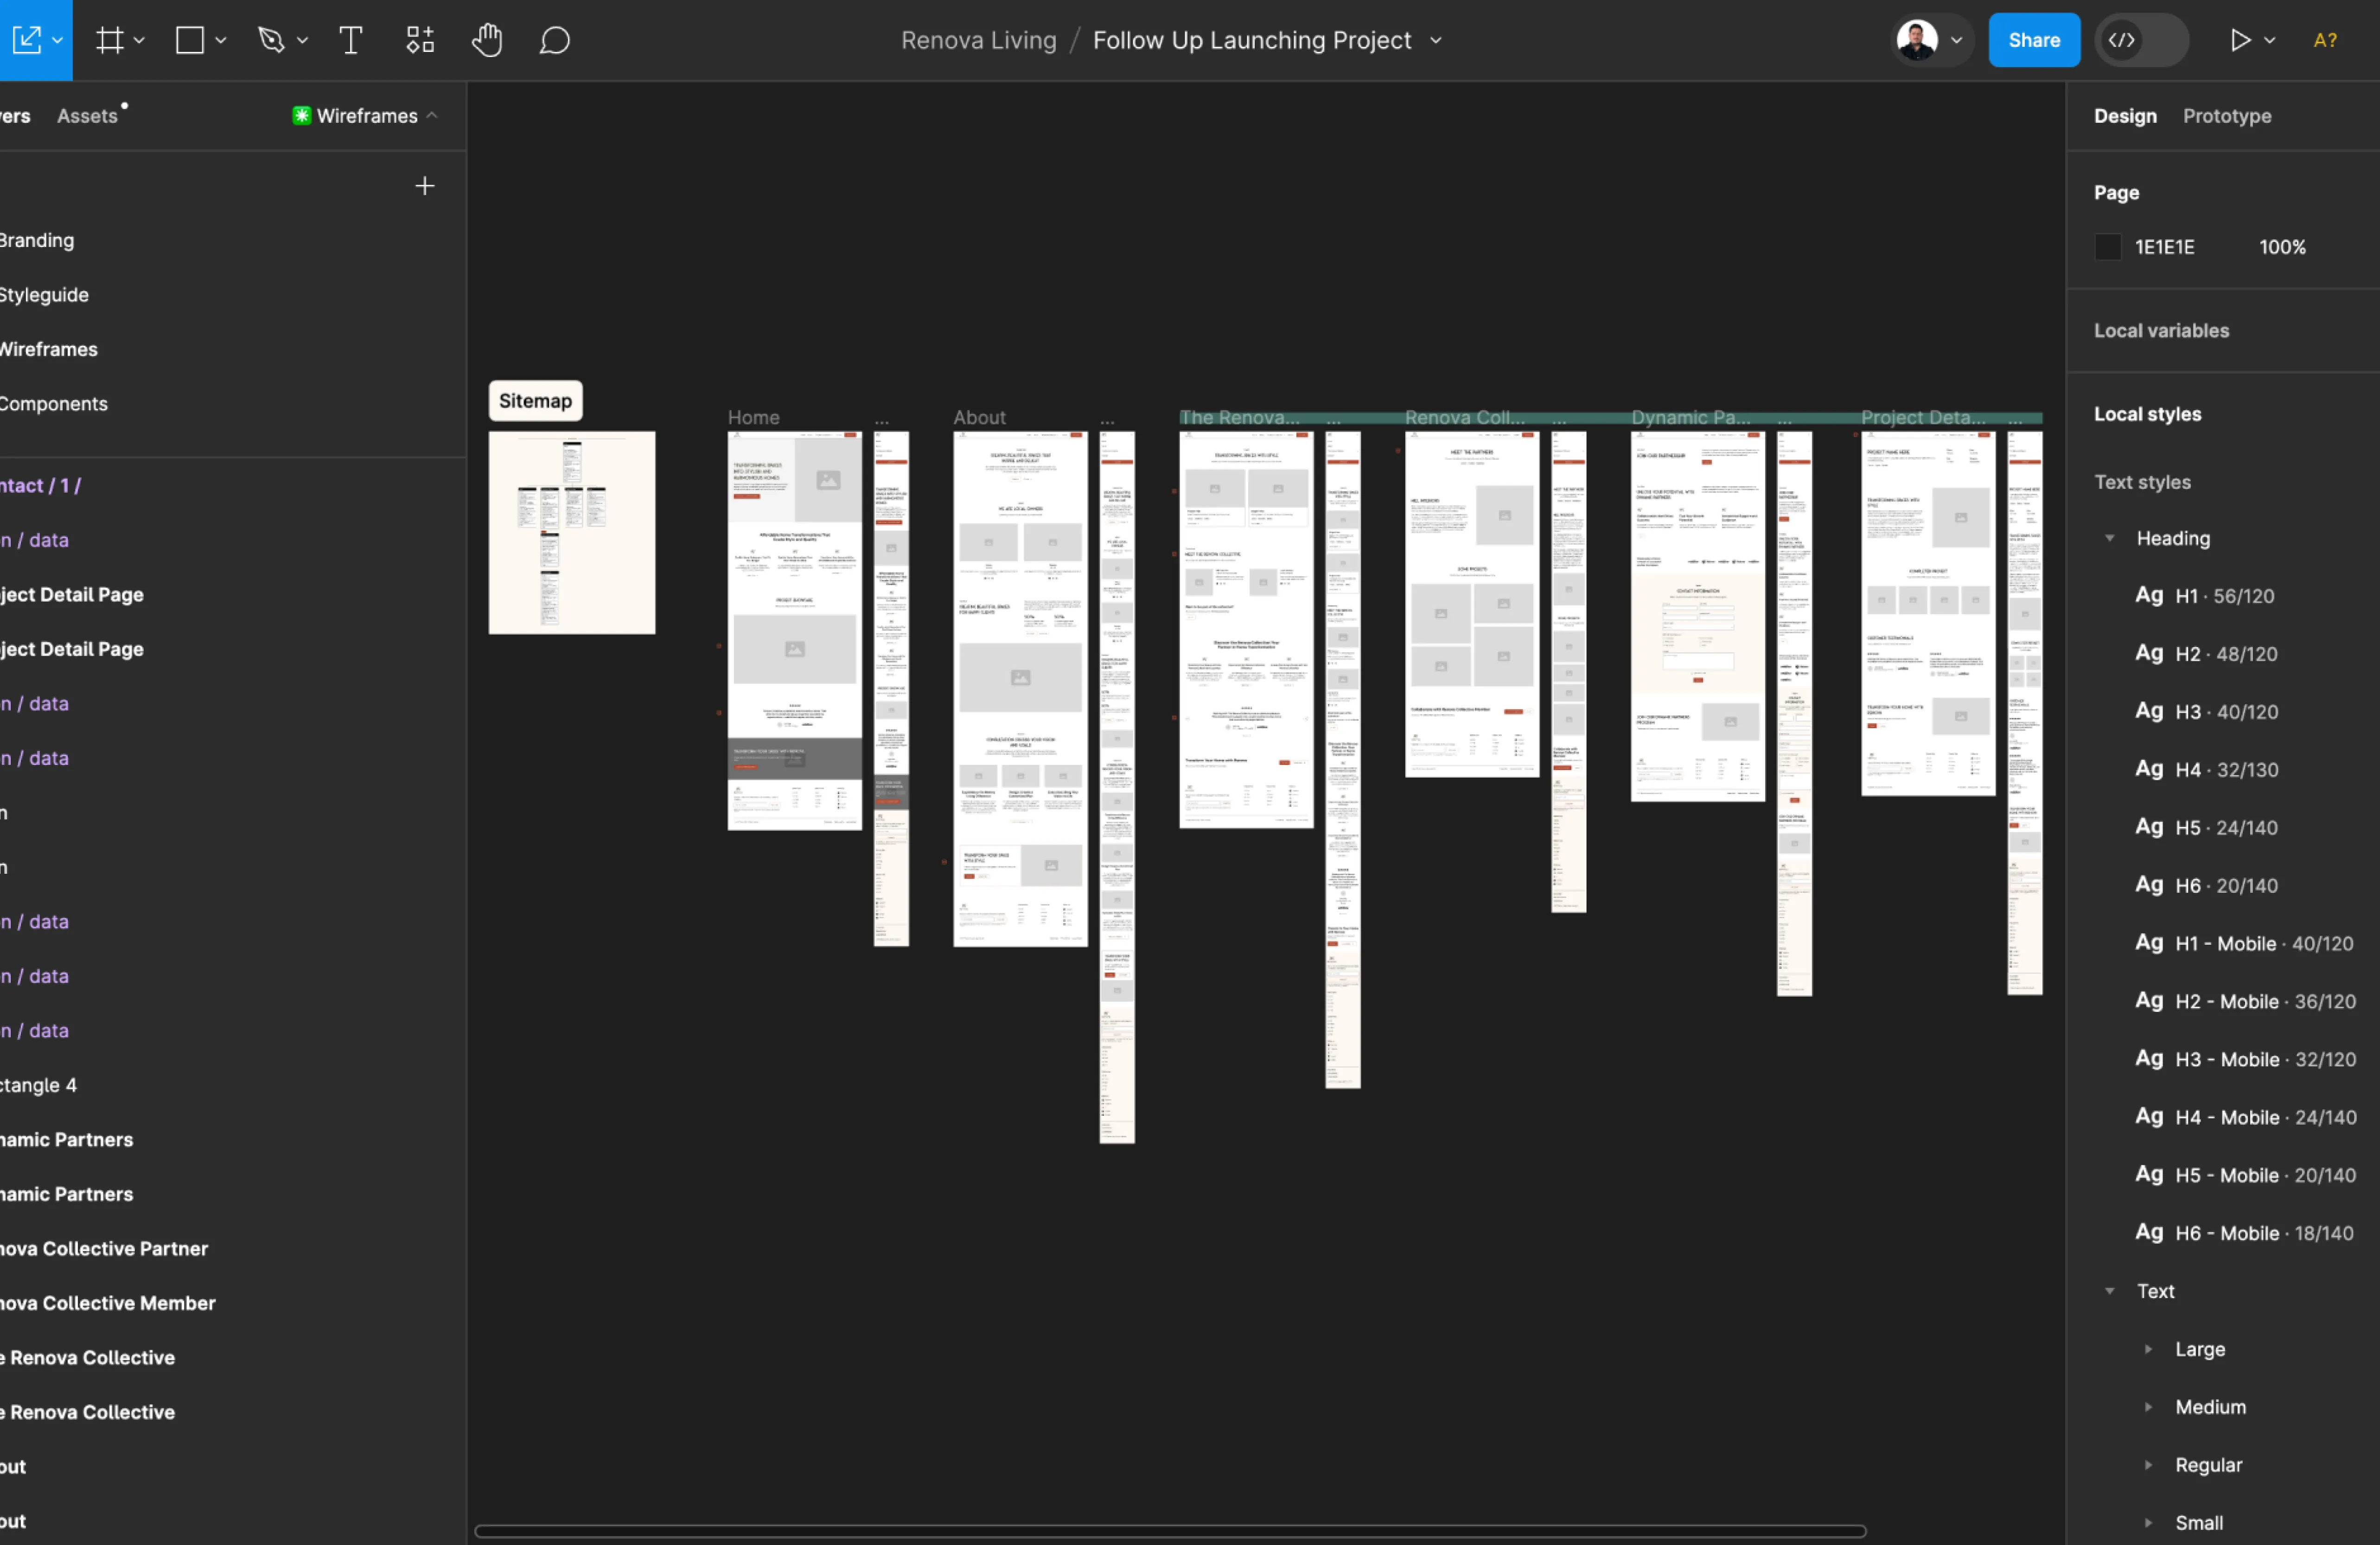Select the Sitemap frame thumbnail
Image resolution: width=2380 pixels, height=1545 pixels.
pyautogui.click(x=572, y=532)
